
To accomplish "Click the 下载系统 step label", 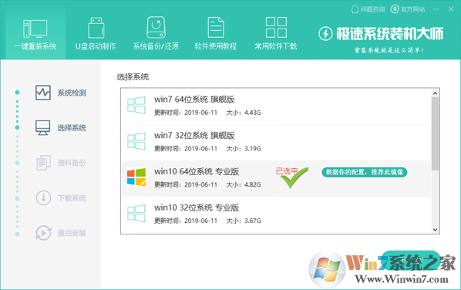I will (x=72, y=198).
